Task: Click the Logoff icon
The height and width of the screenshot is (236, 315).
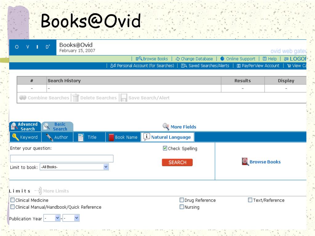Action: pyautogui.click(x=286, y=59)
